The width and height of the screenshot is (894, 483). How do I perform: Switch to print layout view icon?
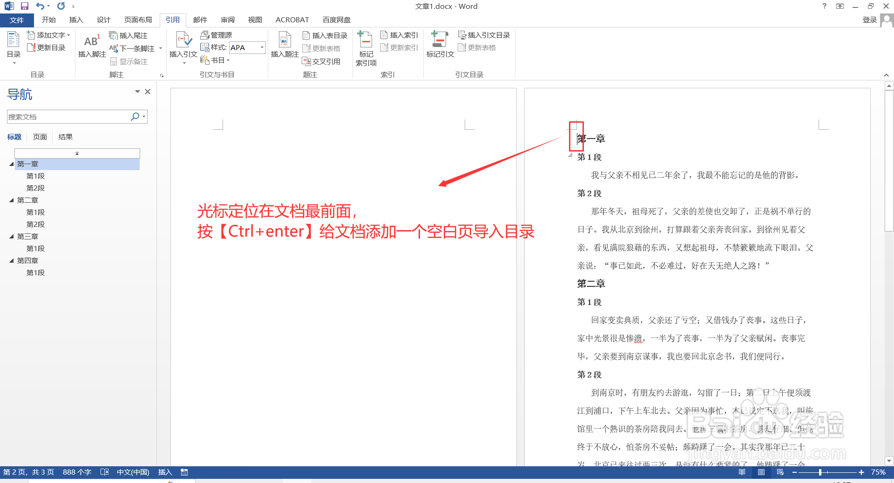[x=761, y=472]
